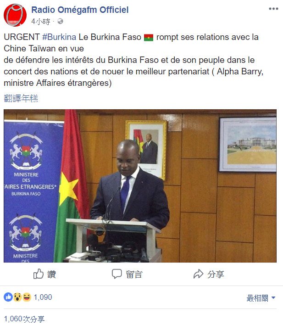Expand the 最相關 comment sort dropdown
This screenshot has height=325, width=283.
click(x=261, y=298)
